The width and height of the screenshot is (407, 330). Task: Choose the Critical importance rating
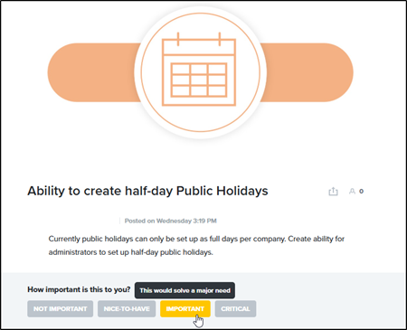pos(235,308)
